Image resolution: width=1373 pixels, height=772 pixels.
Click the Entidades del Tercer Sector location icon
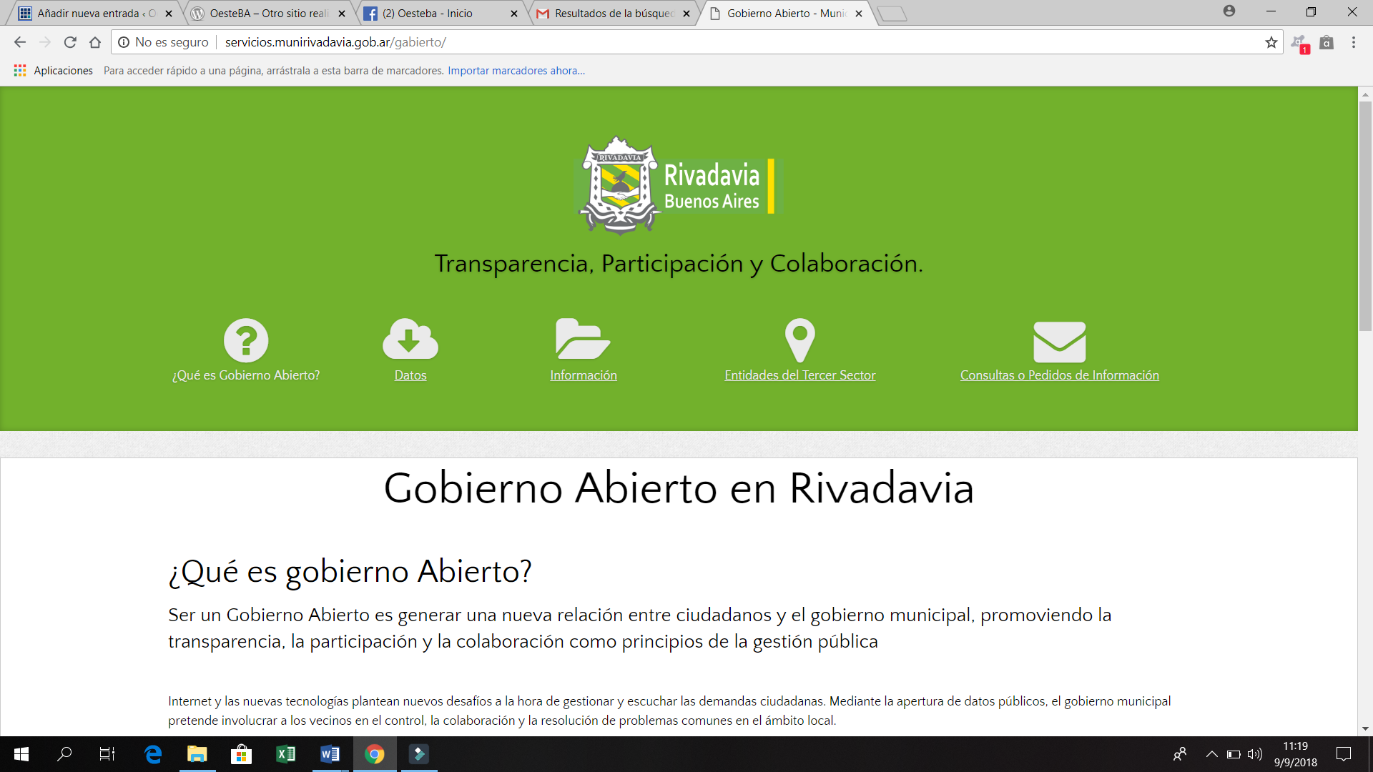(799, 340)
